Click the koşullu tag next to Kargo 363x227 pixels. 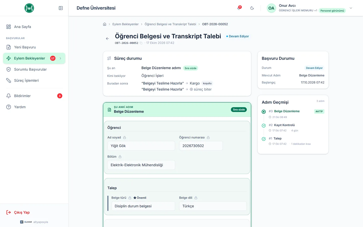[207, 83]
